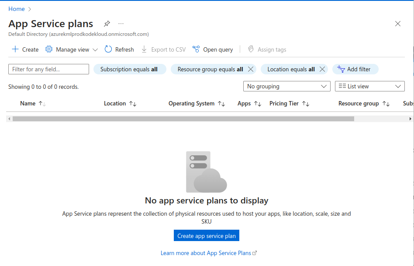Screen dimensions: 414x266
Task: Go to Home breadcrumb link
Action: pos(17,9)
